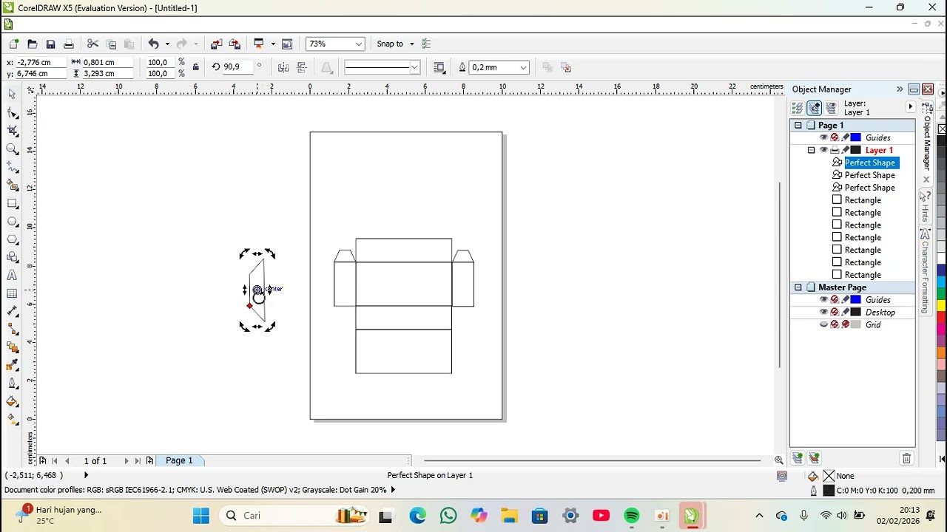
Task: Select the highlighted Perfect Shape item
Action: tap(870, 163)
